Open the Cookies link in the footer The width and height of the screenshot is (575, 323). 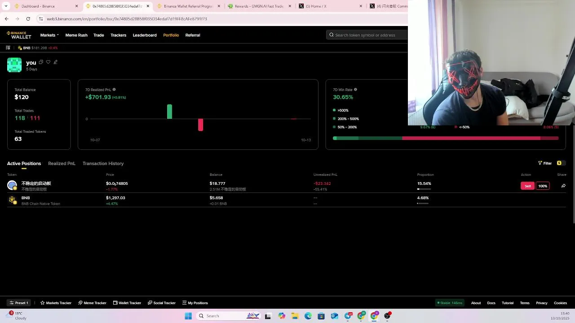tap(560, 303)
